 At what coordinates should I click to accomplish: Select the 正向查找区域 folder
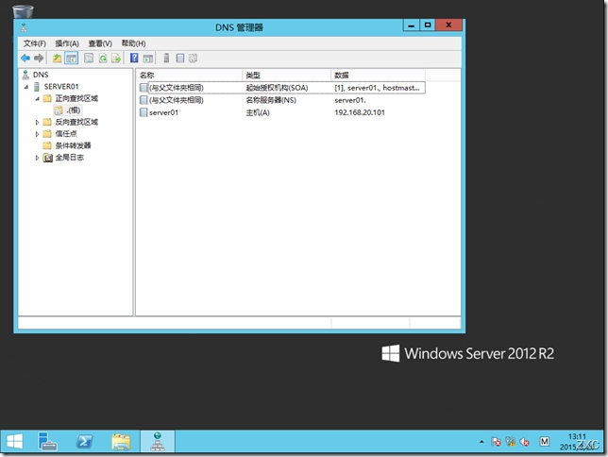click(x=76, y=98)
